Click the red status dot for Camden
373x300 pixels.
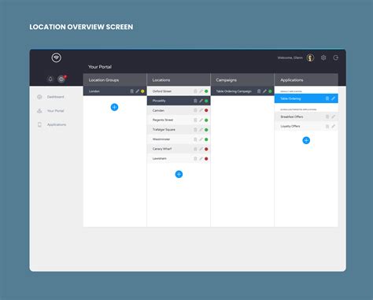[x=206, y=110]
